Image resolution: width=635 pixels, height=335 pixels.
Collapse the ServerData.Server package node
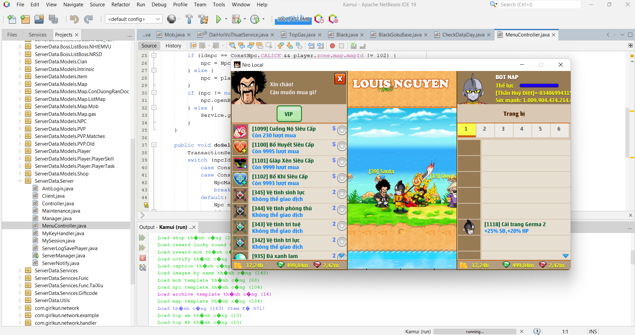[20, 181]
